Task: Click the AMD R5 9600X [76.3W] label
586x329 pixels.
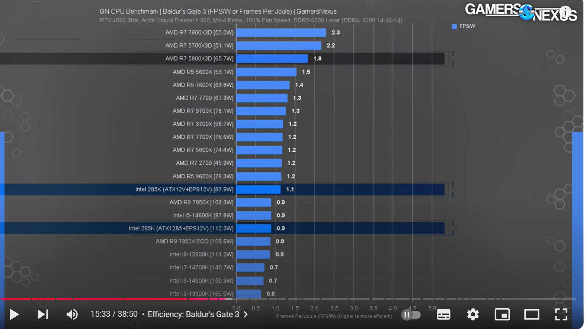Action: click(203, 176)
